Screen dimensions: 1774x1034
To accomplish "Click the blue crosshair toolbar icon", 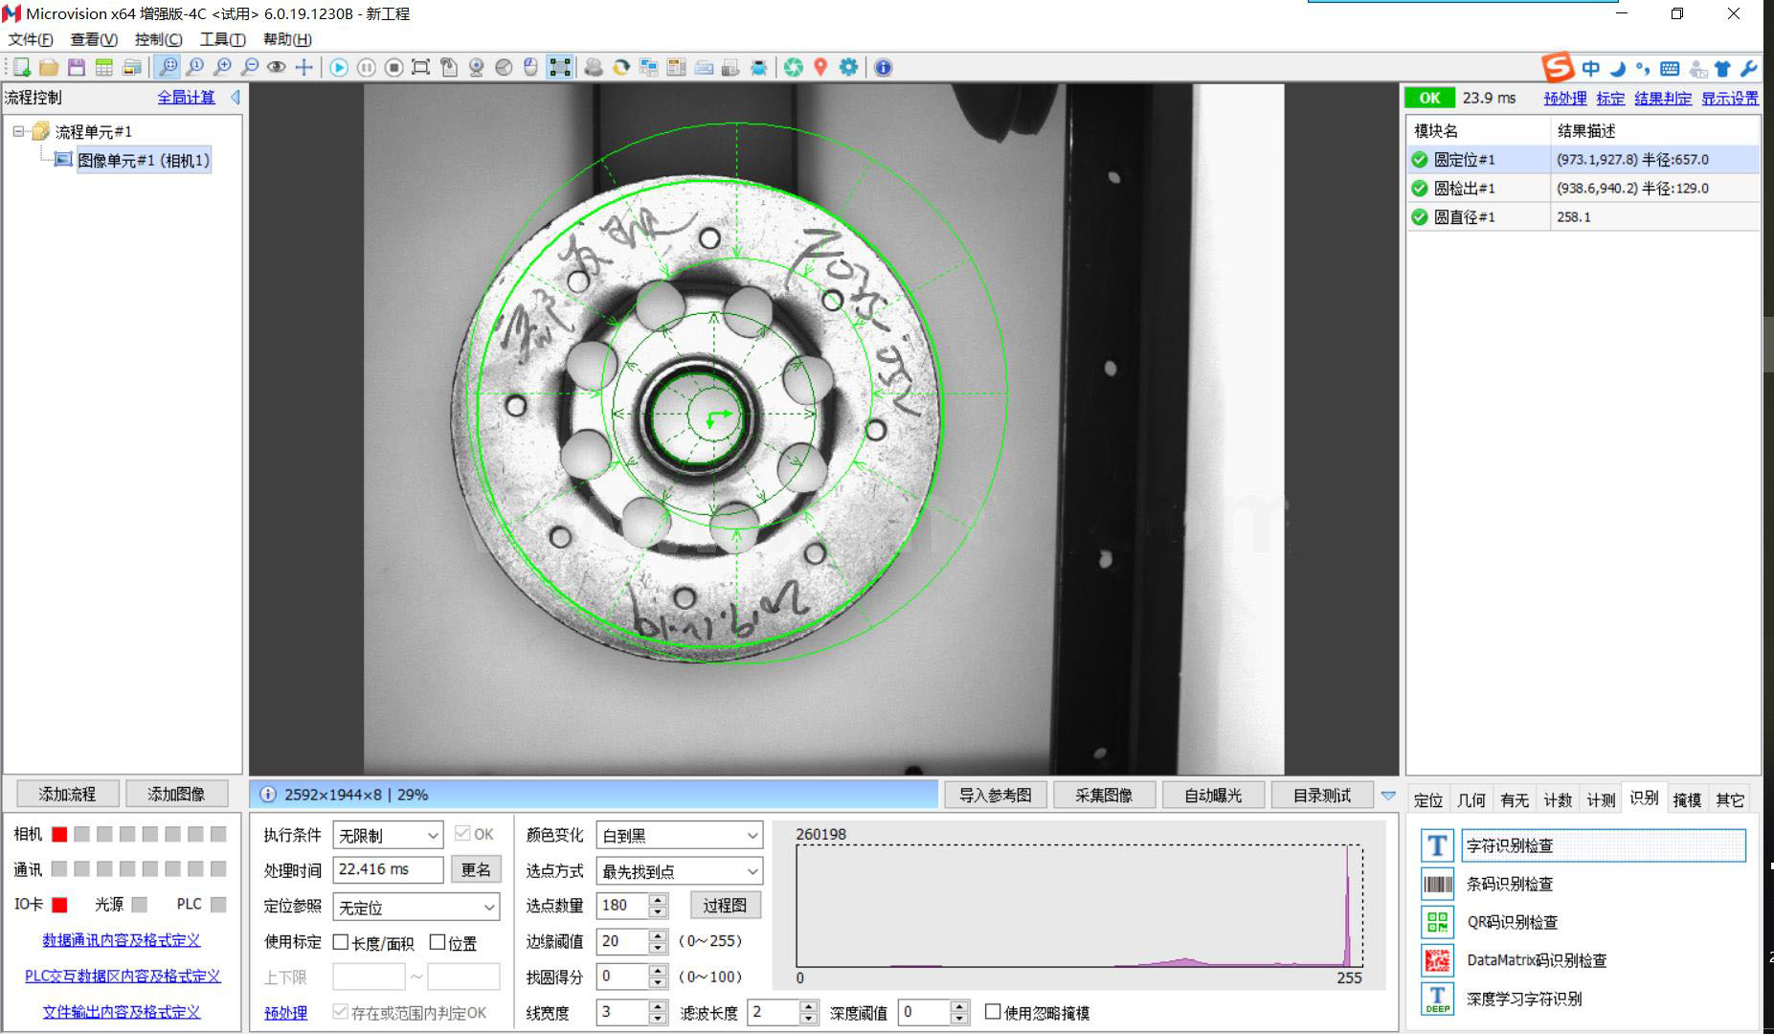I will tap(303, 67).
